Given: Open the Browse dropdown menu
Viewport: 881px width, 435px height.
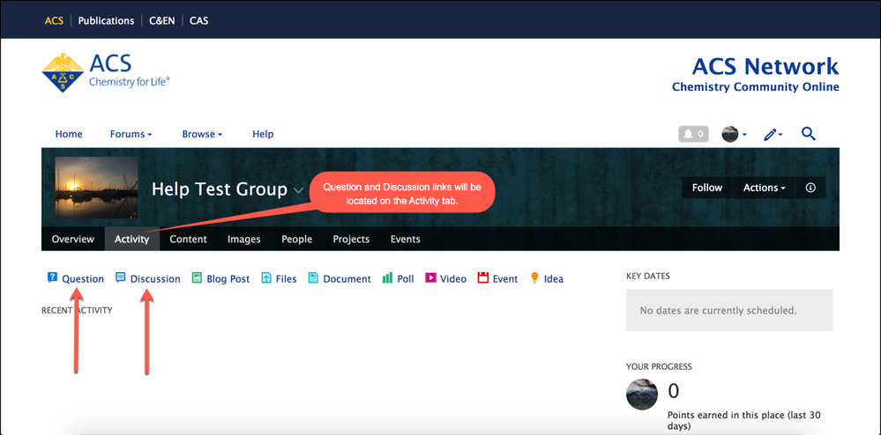Looking at the screenshot, I should tap(202, 134).
